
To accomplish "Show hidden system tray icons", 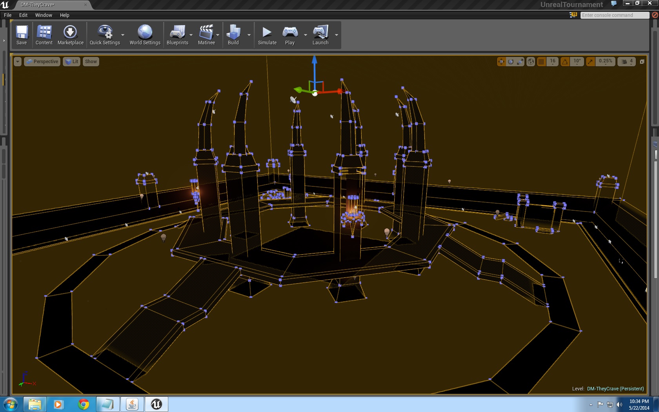I will (591, 405).
